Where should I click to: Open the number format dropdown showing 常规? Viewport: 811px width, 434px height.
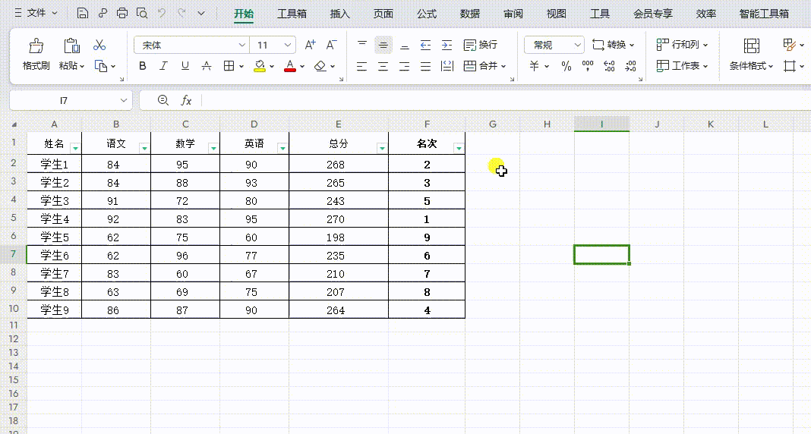click(x=577, y=46)
